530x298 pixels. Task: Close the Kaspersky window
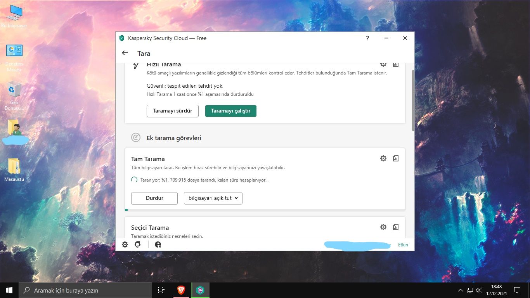(x=405, y=38)
